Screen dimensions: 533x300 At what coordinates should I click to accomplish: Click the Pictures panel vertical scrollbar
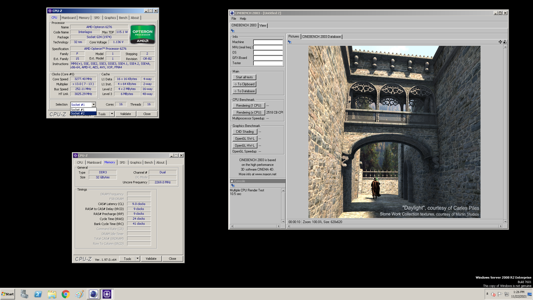coord(505,134)
